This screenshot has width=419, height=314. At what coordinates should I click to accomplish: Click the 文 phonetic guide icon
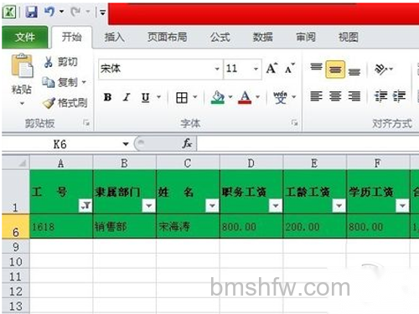point(280,97)
